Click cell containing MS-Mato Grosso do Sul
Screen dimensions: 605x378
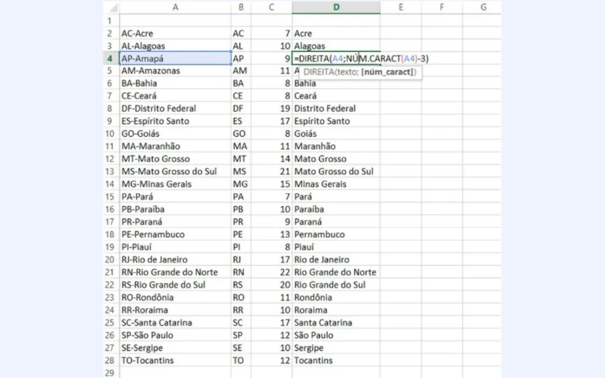(x=175, y=171)
